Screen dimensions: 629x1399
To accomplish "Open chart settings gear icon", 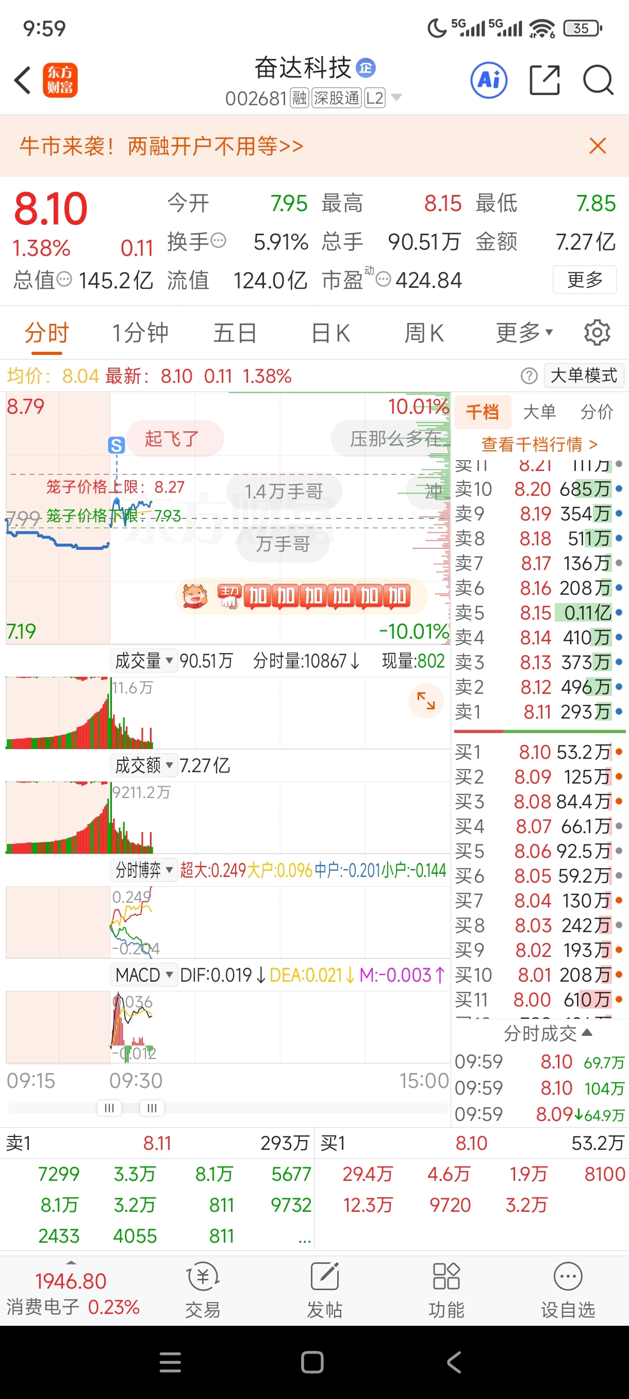I will tap(597, 332).
